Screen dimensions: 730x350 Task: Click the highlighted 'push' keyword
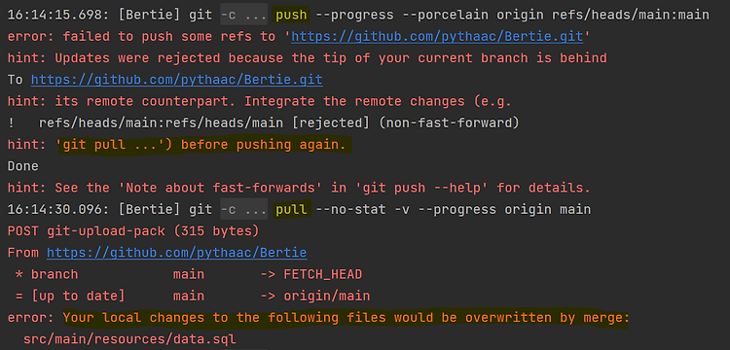[291, 16]
